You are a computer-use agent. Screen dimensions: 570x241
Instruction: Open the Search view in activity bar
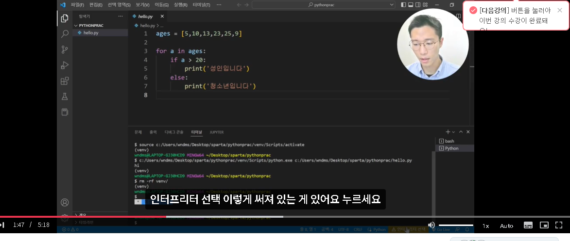pyautogui.click(x=65, y=34)
